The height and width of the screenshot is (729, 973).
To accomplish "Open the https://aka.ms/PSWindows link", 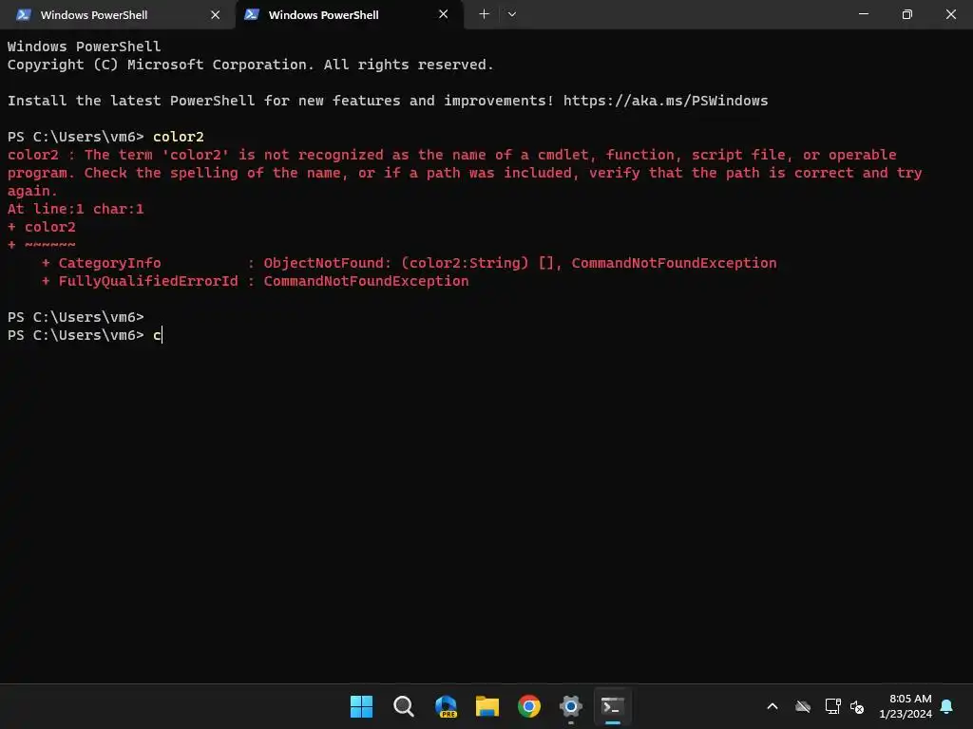I will pos(665,101).
